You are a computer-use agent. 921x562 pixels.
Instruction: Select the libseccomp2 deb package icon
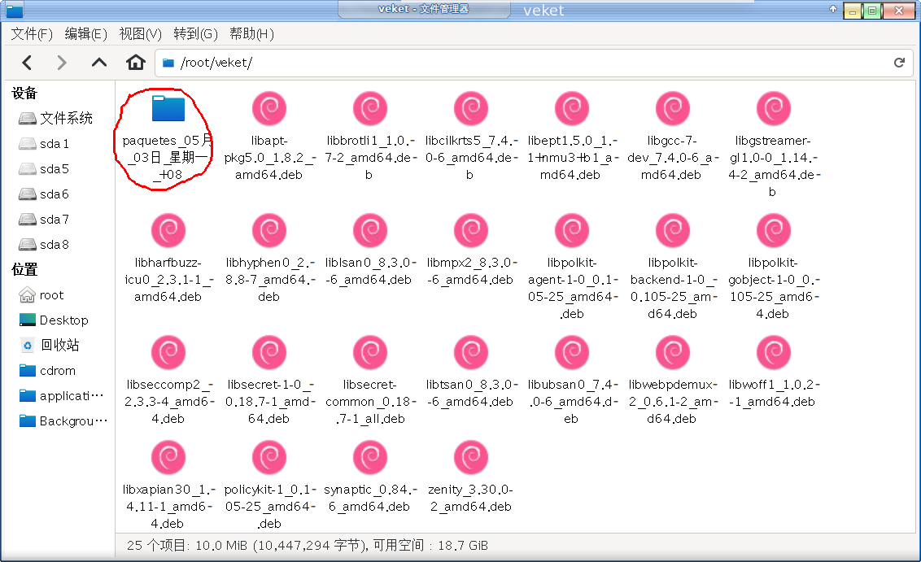[x=168, y=352]
